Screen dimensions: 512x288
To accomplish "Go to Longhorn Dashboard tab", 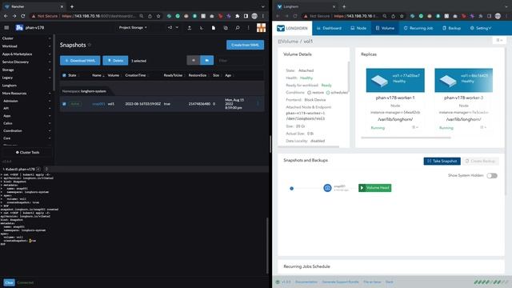I will coord(329,28).
